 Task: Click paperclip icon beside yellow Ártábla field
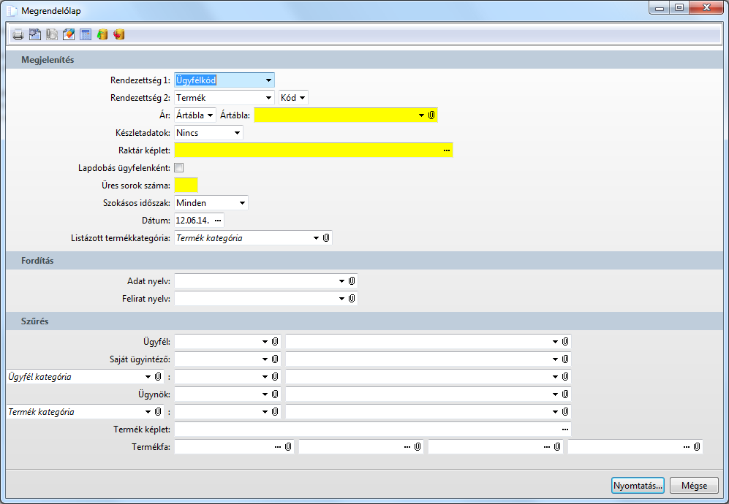pyautogui.click(x=431, y=115)
